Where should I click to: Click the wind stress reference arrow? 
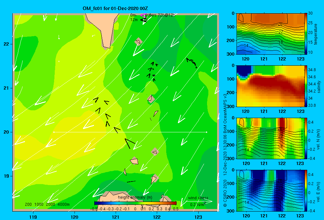click(199, 201)
